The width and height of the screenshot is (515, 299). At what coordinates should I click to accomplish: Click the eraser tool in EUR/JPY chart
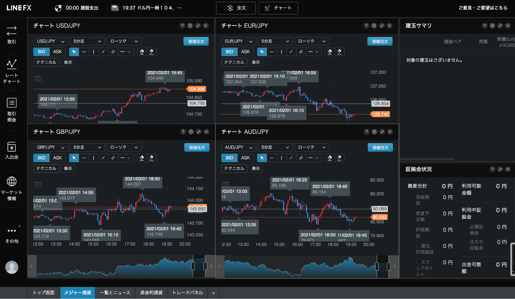tap(330, 52)
